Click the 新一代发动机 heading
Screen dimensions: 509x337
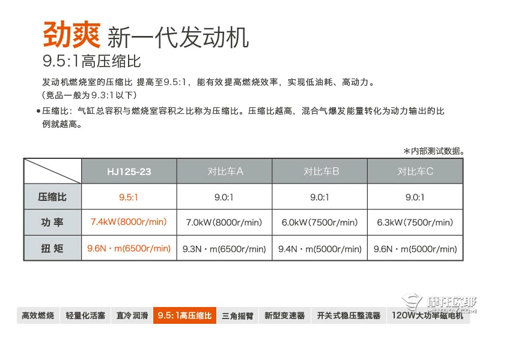coord(178,37)
